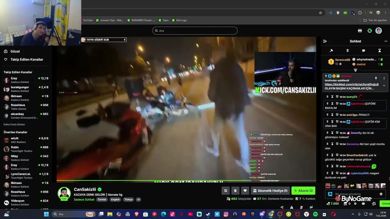Click the green Kick icon in header
This screenshot has width=390, height=219.
pyautogui.click(x=370, y=31)
